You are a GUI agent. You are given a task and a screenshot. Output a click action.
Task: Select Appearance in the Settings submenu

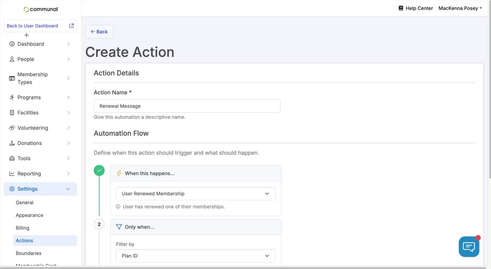29,215
